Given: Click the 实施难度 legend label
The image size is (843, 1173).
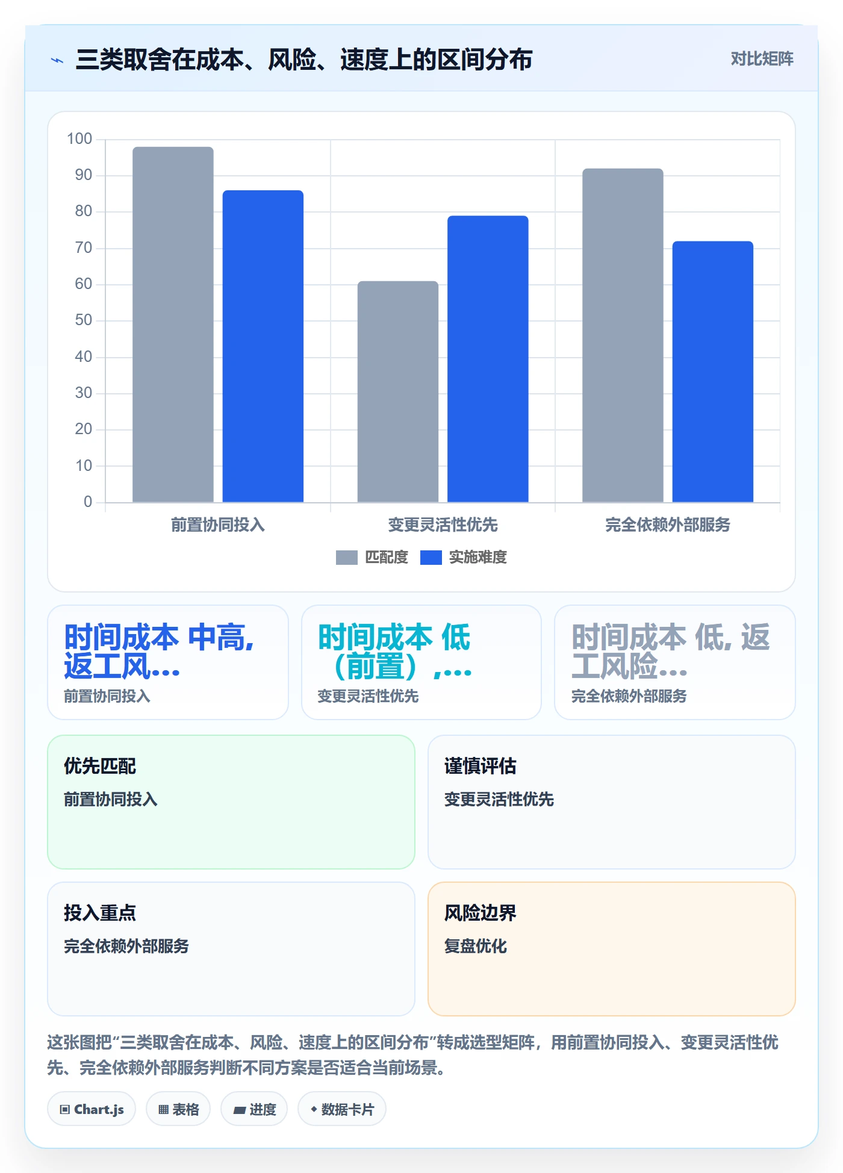Looking at the screenshot, I should coord(478,558).
